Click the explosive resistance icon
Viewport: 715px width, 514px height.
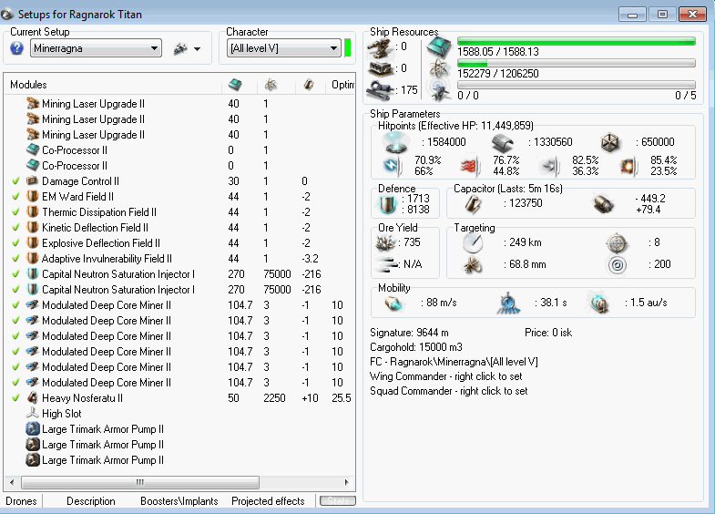point(628,166)
